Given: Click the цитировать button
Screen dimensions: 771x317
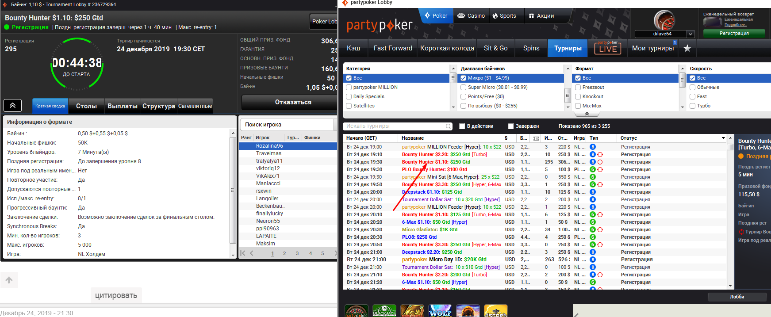Looking at the screenshot, I should click(x=116, y=295).
